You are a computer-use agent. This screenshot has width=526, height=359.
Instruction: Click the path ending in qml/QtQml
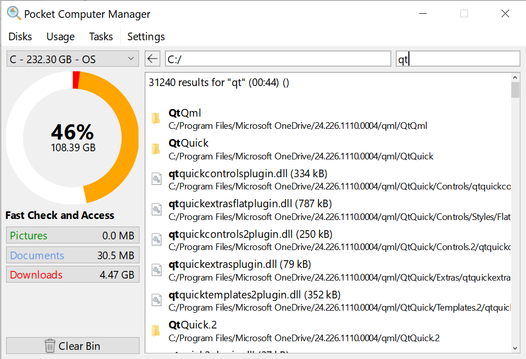pyautogui.click(x=297, y=126)
